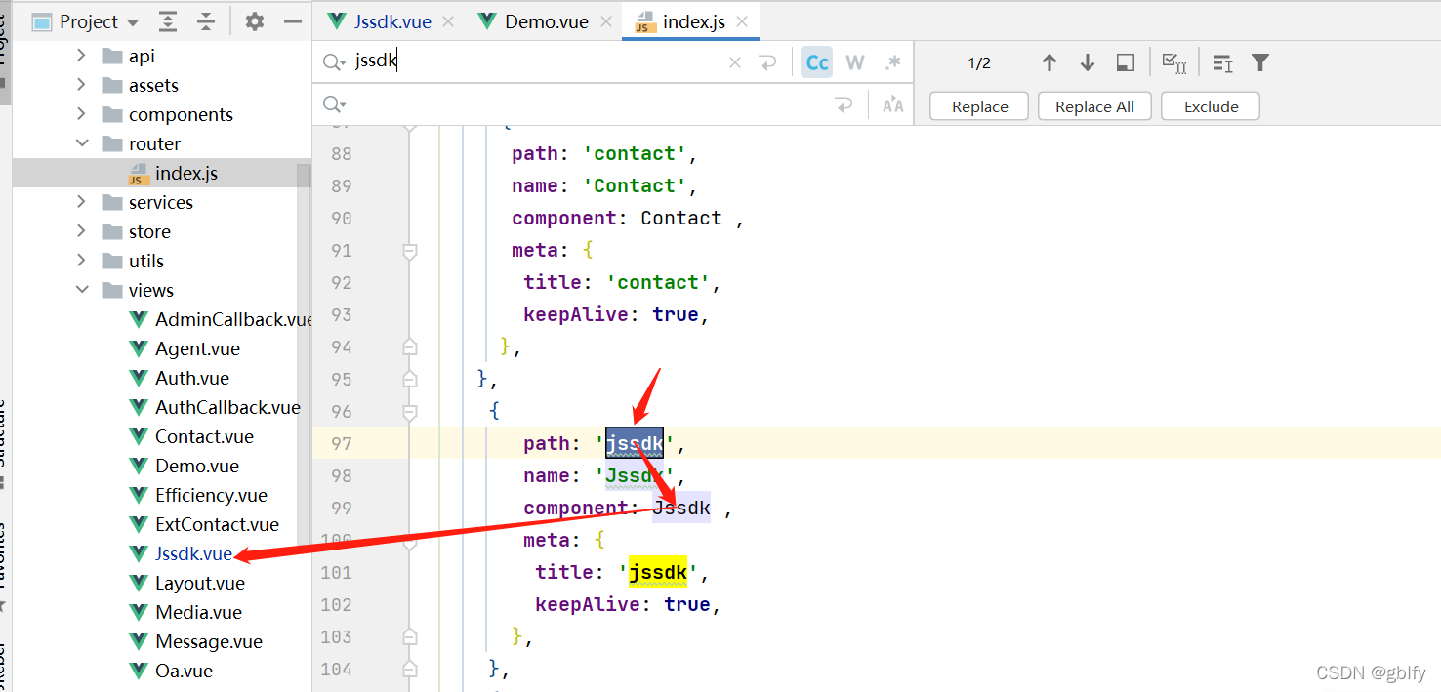Open search history magnifier dropdown
The height and width of the screenshot is (692, 1441).
334,62
